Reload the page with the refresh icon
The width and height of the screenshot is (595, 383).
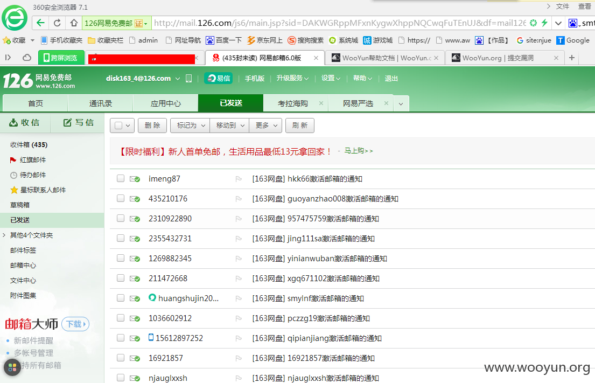coord(57,23)
